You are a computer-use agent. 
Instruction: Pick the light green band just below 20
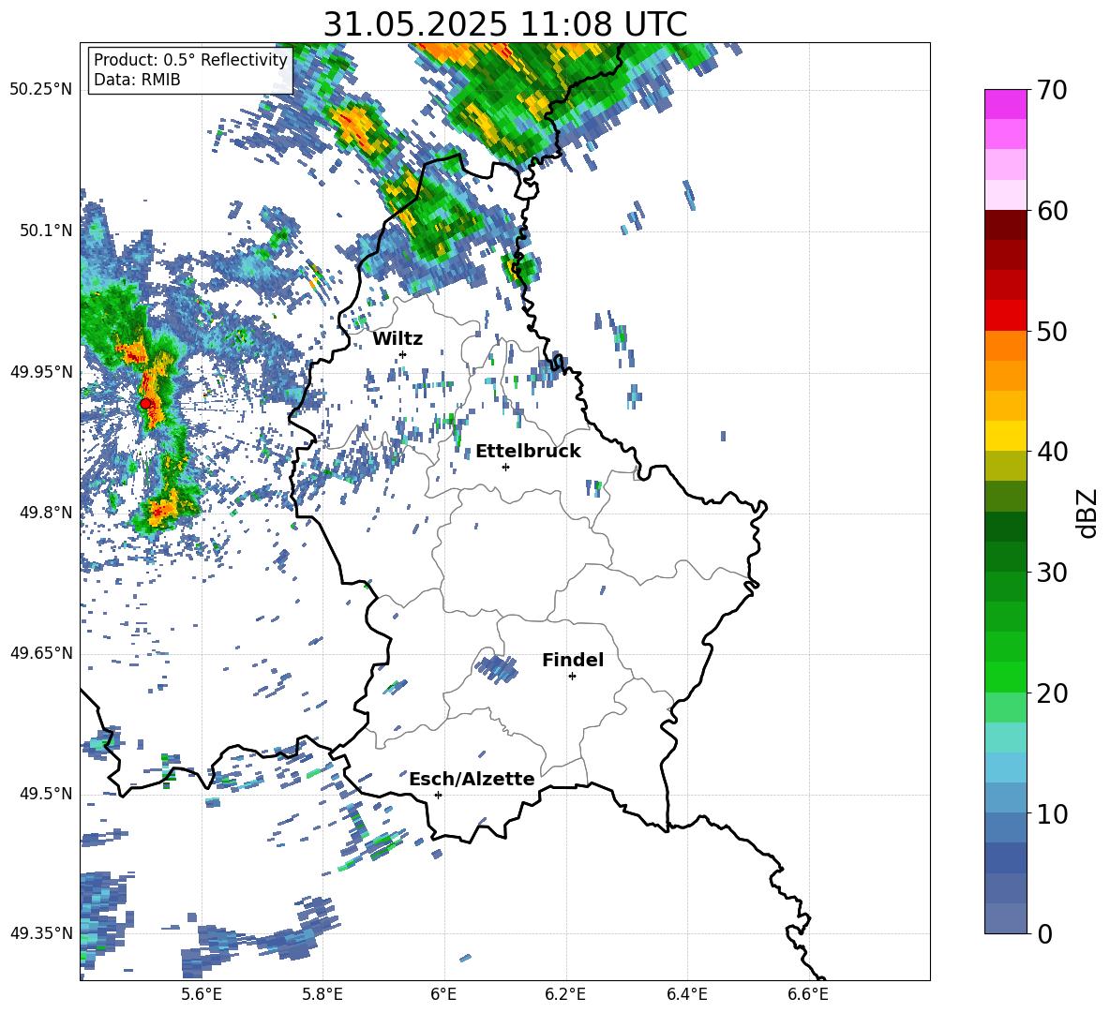tap(1005, 708)
